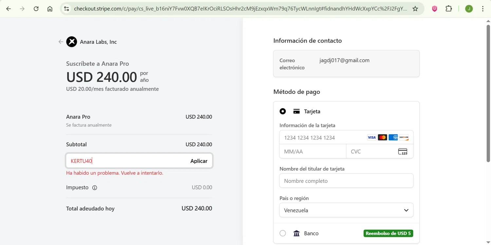Click the Visa logo
This screenshot has width=491, height=245.
(x=372, y=137)
